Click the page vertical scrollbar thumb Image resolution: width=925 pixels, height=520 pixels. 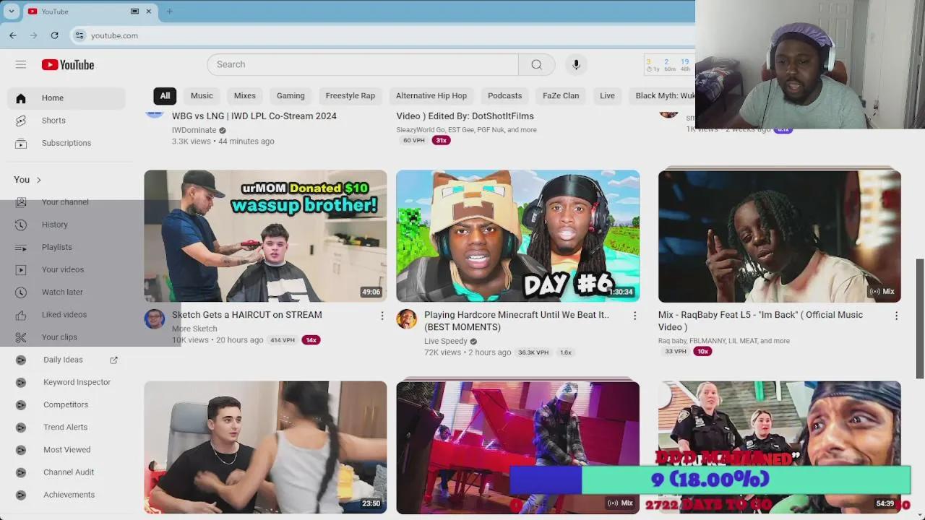click(920, 318)
